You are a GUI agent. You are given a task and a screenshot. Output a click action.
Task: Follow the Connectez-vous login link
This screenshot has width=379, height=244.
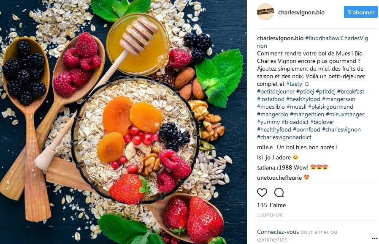(x=278, y=232)
